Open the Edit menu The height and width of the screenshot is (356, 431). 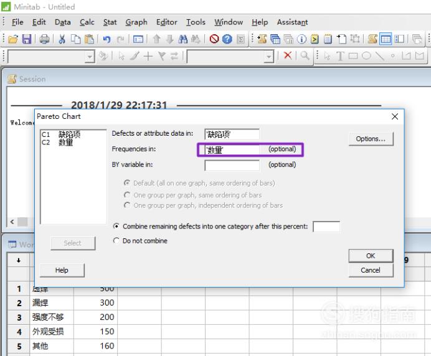tap(39, 22)
